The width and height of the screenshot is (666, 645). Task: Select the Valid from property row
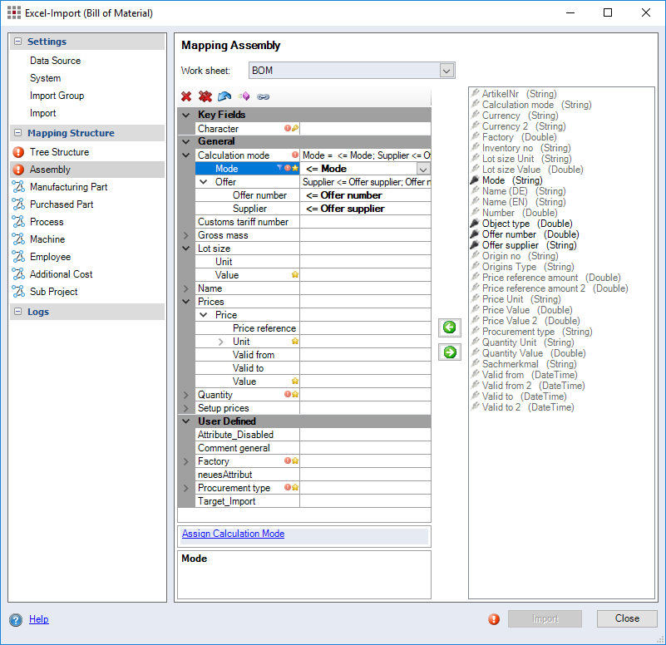point(248,355)
